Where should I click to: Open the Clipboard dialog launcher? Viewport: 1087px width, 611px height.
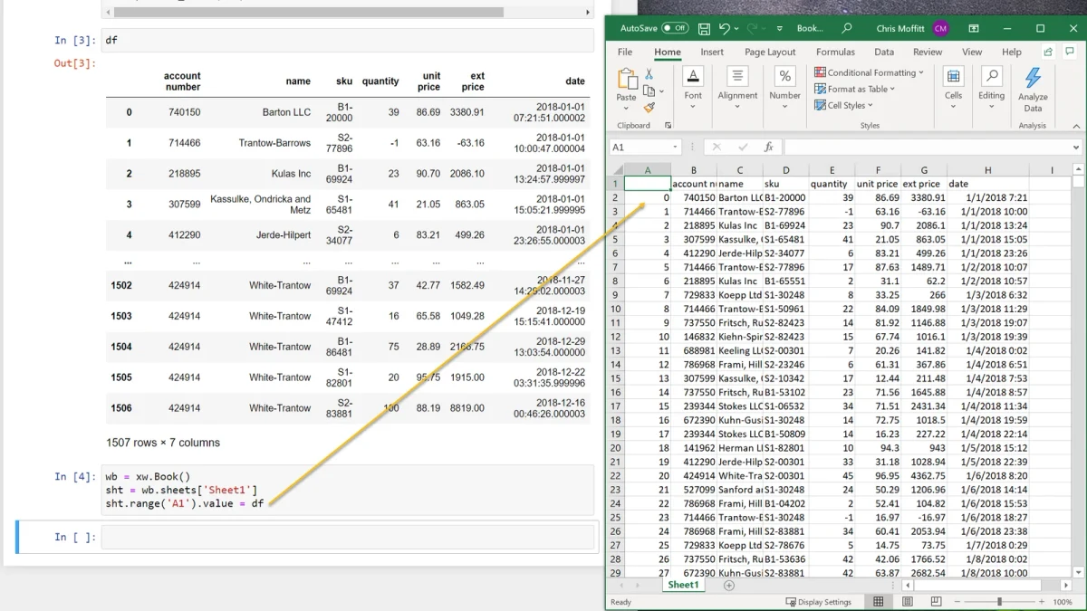click(668, 126)
